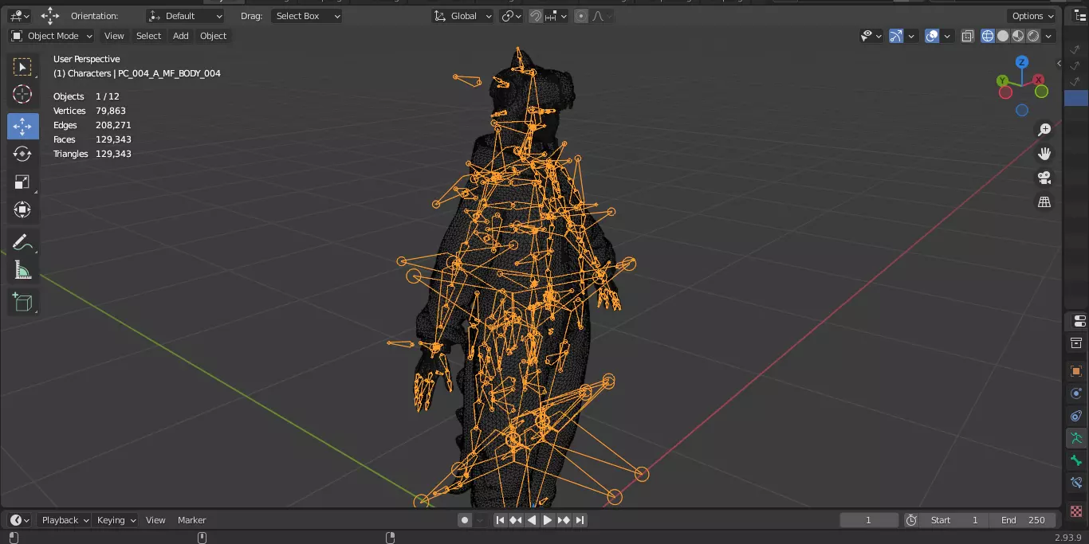
Task: Open the Physics properties tab
Action: [1077, 393]
